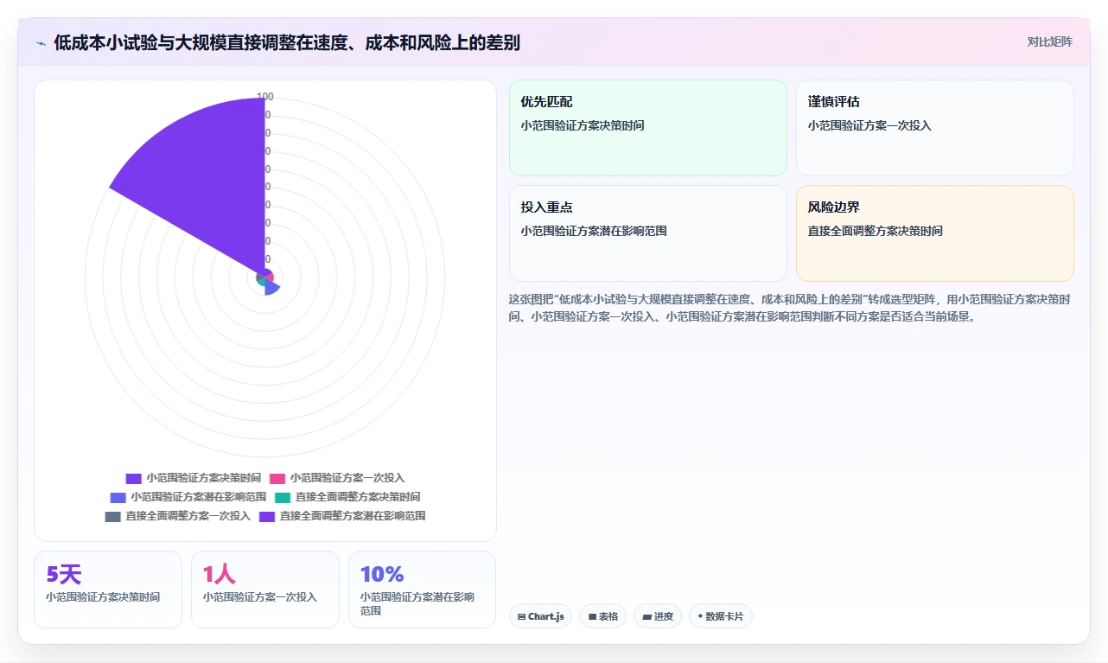Toggle the gray 直接全面调整方案一次投入 legend swatch
1108x663 pixels.
point(112,516)
